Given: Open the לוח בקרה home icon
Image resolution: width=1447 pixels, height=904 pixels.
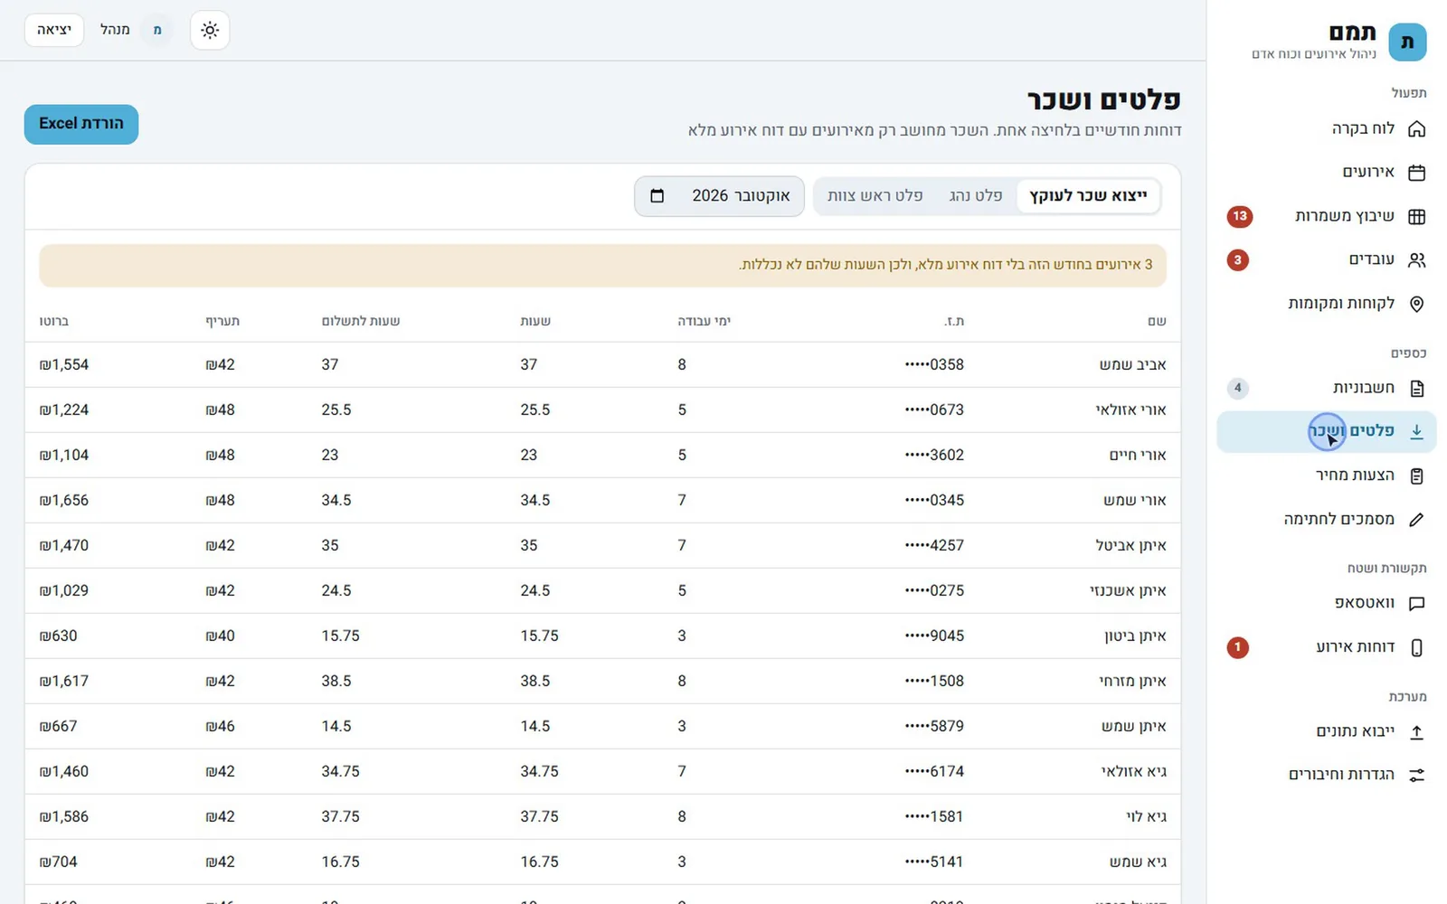Looking at the screenshot, I should (1416, 128).
